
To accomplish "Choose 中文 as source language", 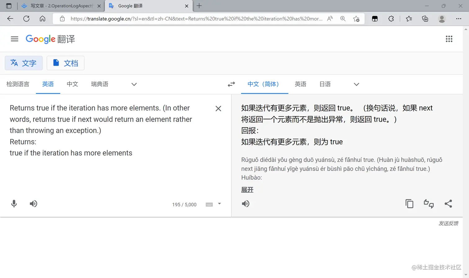I will [72, 84].
